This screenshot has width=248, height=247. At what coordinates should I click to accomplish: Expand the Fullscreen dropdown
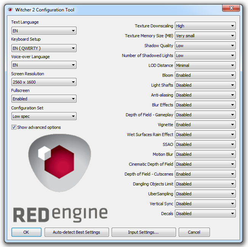[x=44, y=98]
